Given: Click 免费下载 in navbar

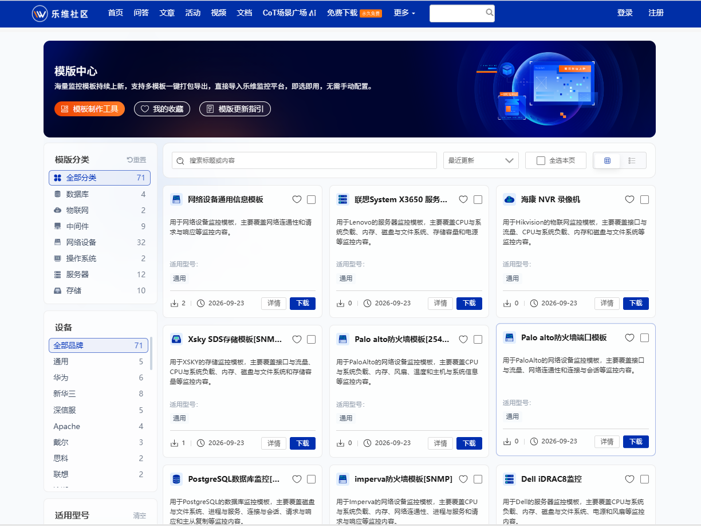Looking at the screenshot, I should click(x=342, y=13).
